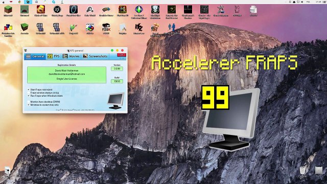The image size is (327, 184).
Task: Click the clock in the top bar
Action: point(318,2)
